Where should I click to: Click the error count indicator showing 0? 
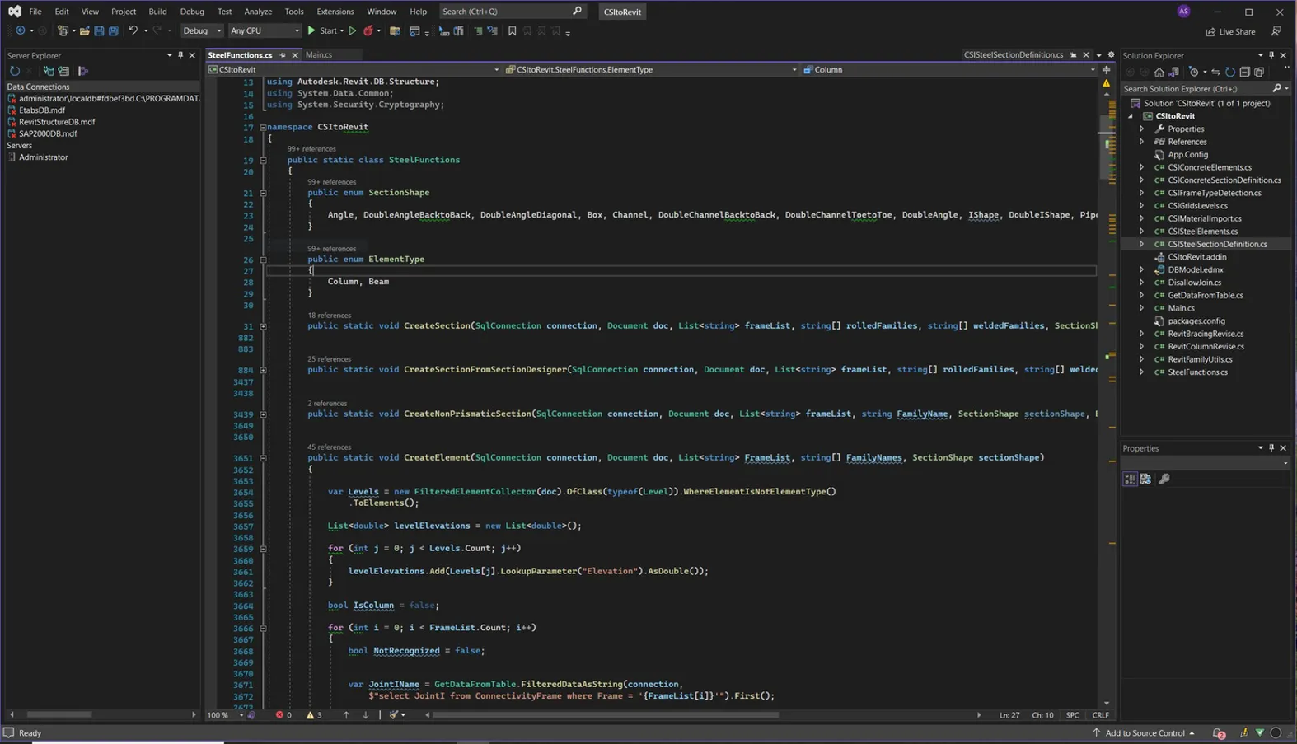(283, 715)
